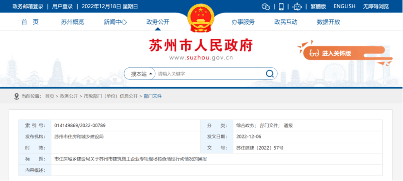Click the 标题 label cell
403x181 pixels.
[35, 159]
